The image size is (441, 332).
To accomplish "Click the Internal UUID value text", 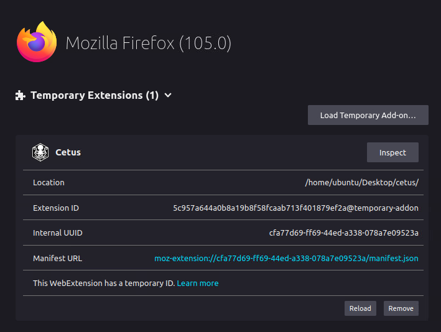I will point(343,233).
